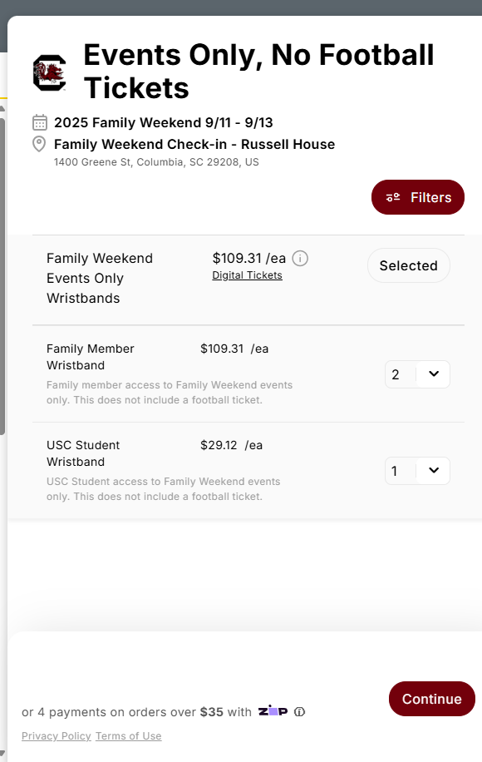Open Family Member Wristband quantity dropdown
The height and width of the screenshot is (762, 482).
click(x=417, y=374)
